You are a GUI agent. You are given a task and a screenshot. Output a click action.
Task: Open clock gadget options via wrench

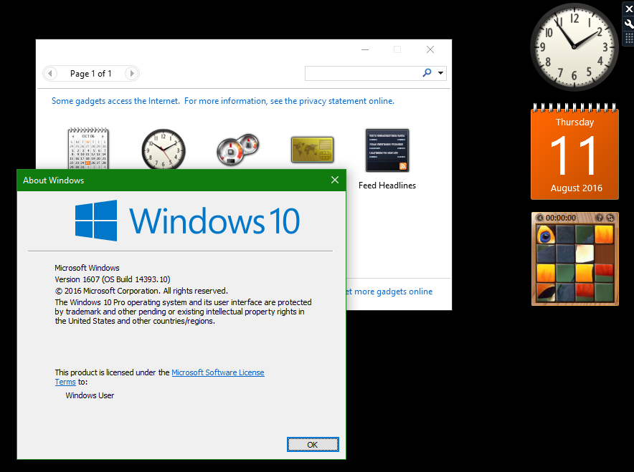tap(629, 24)
